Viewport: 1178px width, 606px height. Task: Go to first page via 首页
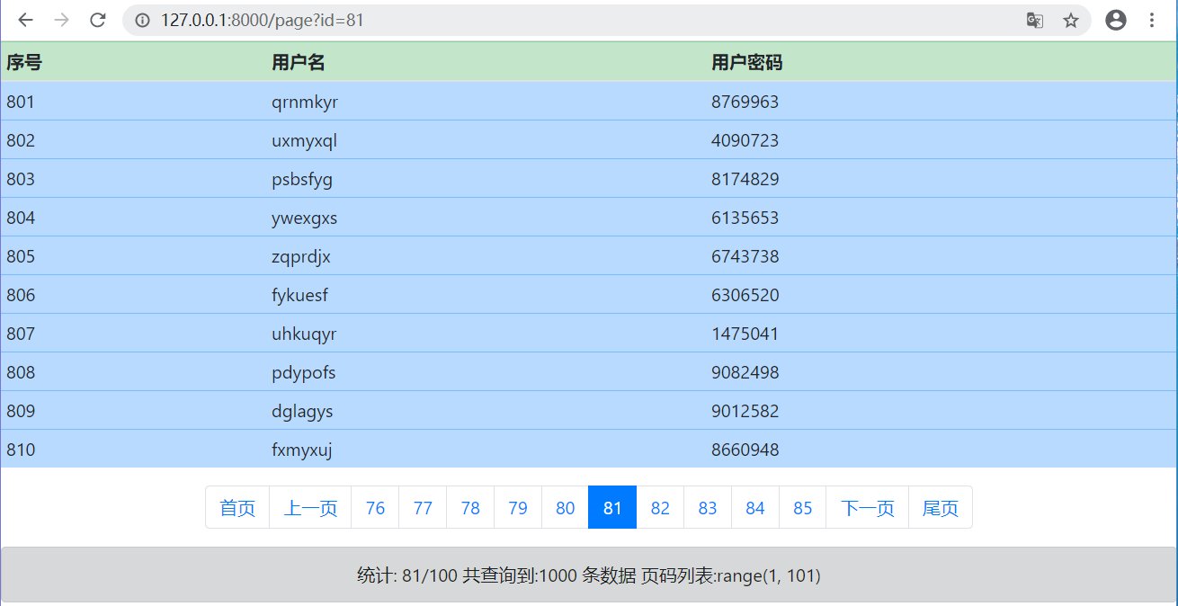tap(237, 508)
